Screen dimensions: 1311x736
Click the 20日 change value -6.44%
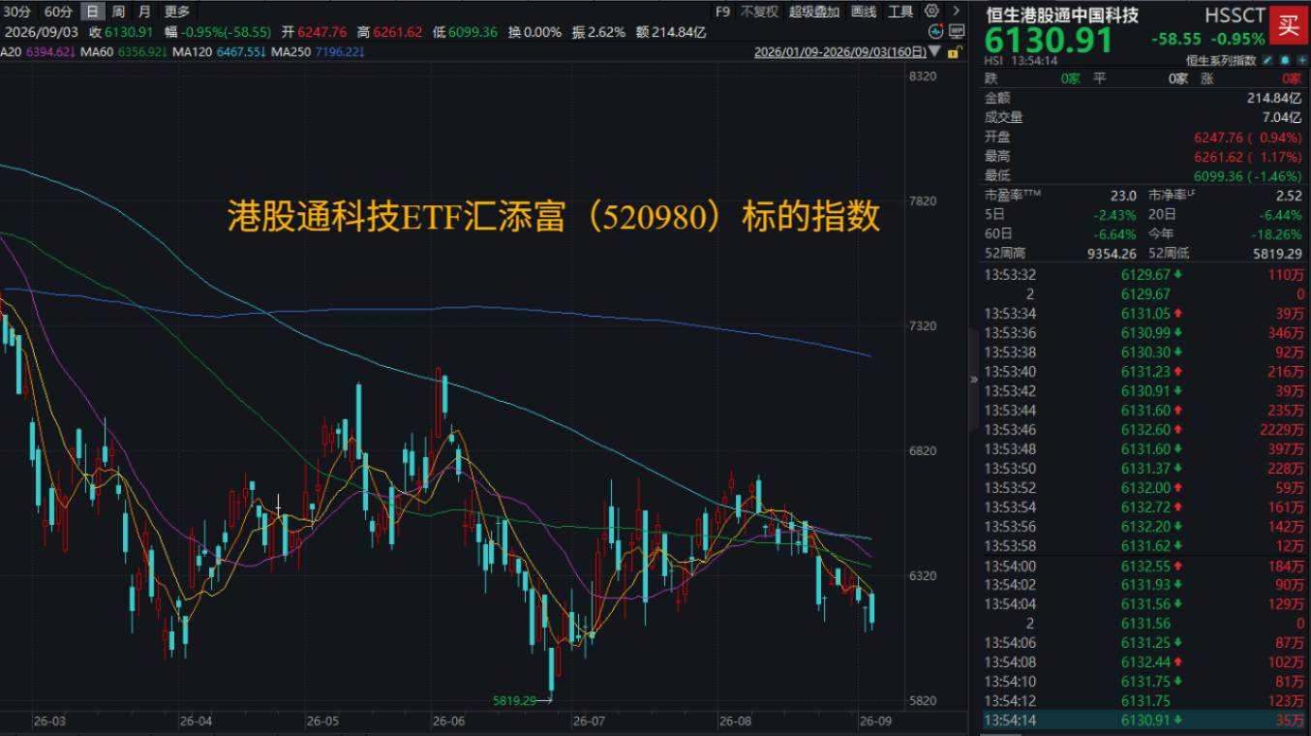pos(1282,214)
